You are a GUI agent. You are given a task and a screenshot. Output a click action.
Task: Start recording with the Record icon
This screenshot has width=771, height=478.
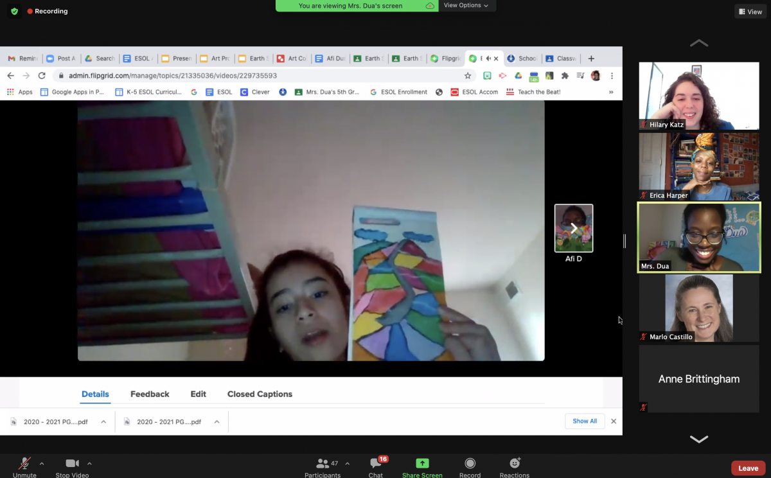[470, 464]
